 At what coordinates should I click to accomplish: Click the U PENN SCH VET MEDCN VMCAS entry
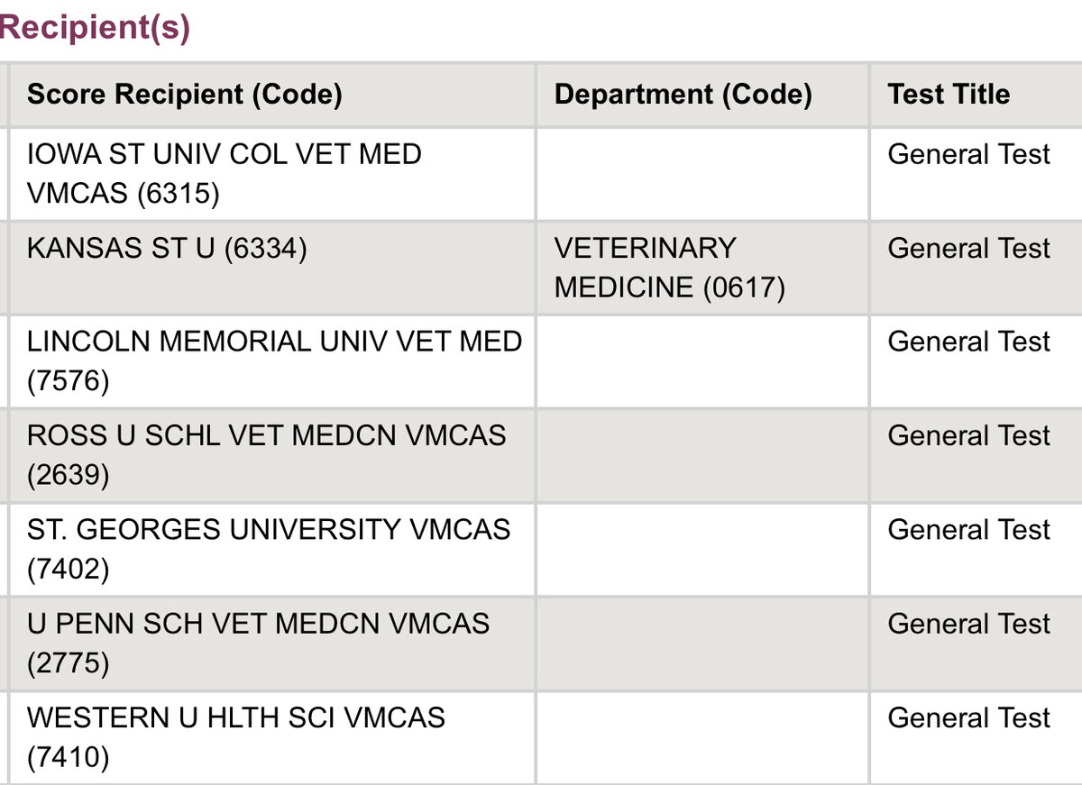click(x=258, y=643)
